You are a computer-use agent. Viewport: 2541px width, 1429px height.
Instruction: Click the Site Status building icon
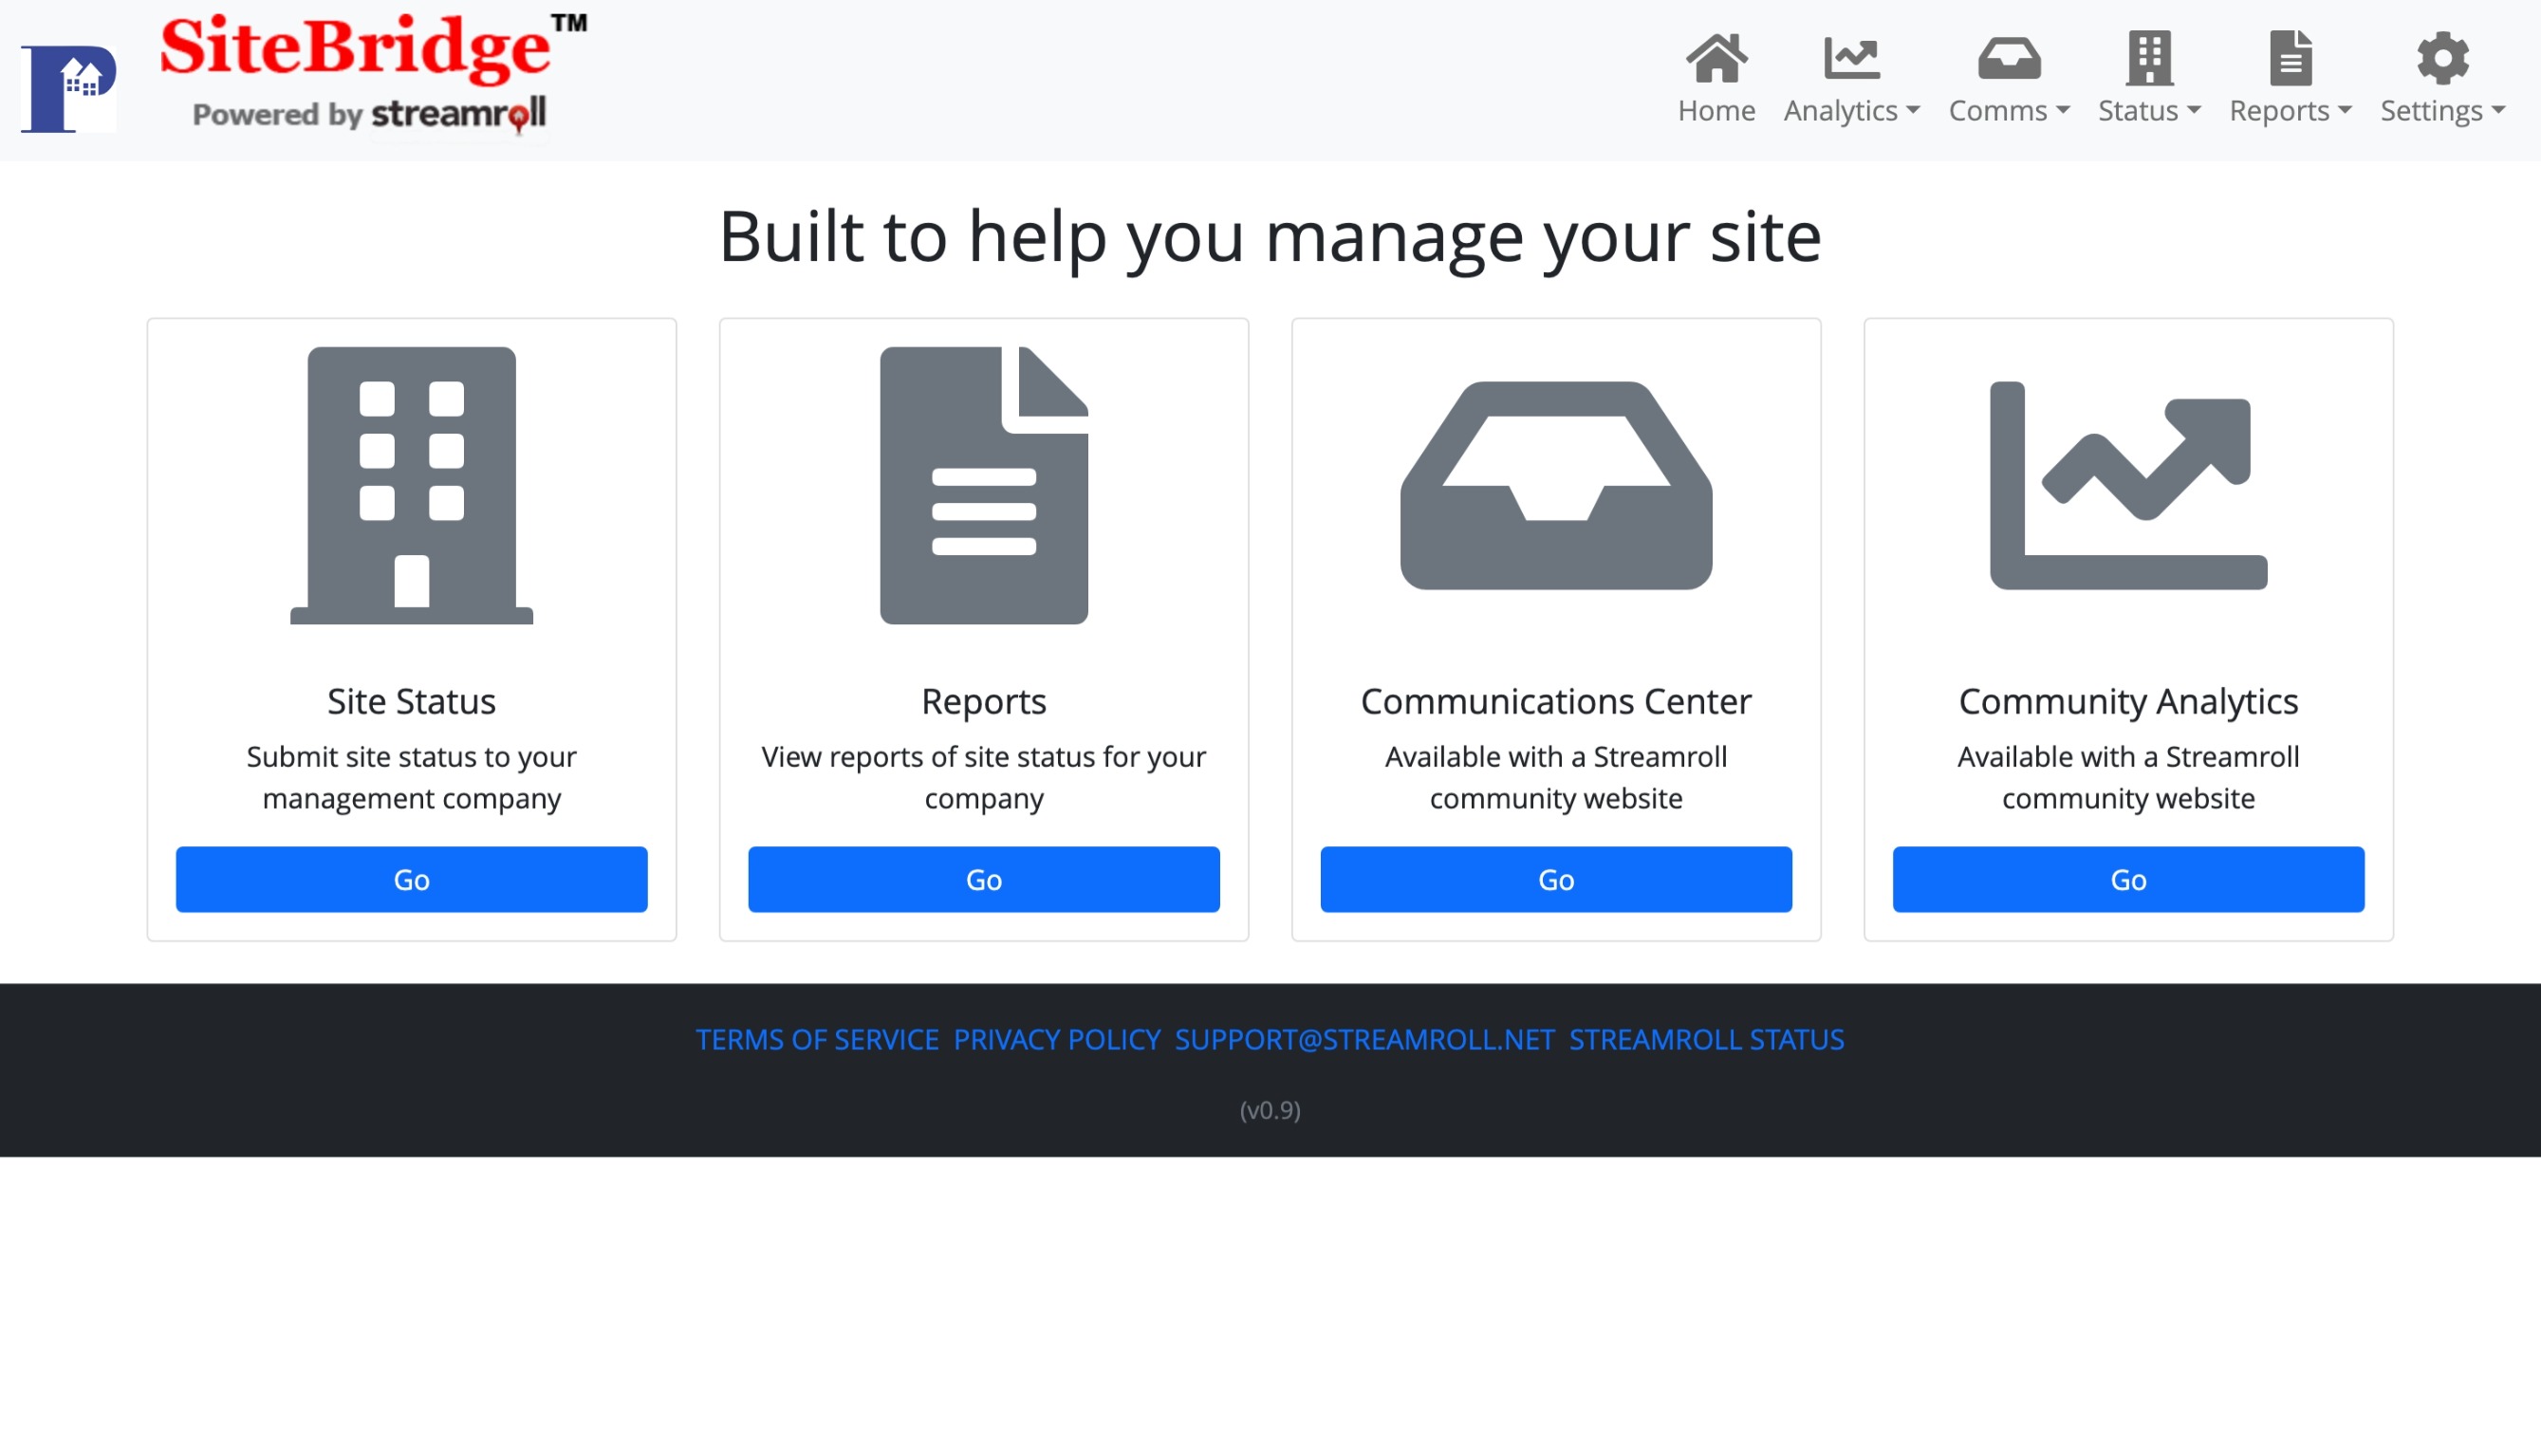point(412,485)
